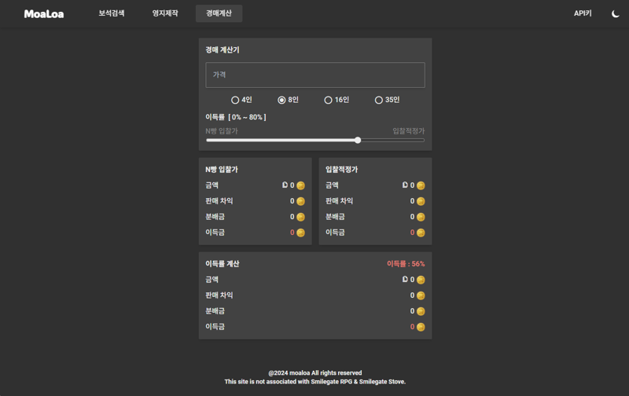This screenshot has width=629, height=396.
Task: Copy icon beside 입찰적정가 금액
Action: point(405,185)
